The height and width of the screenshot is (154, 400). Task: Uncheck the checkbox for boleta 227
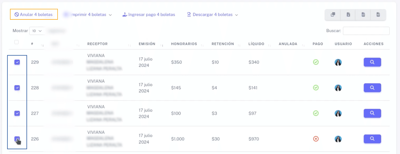click(x=17, y=113)
